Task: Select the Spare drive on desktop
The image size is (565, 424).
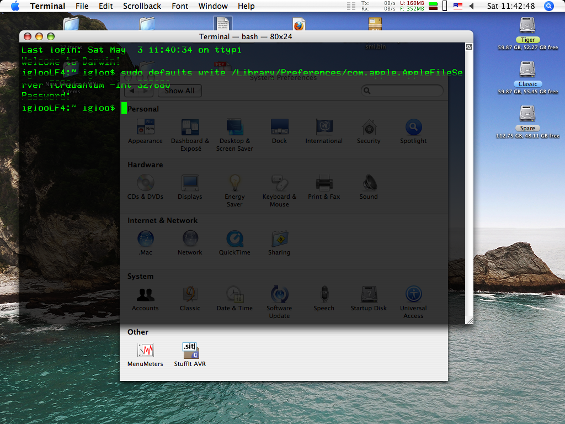Action: click(x=527, y=122)
